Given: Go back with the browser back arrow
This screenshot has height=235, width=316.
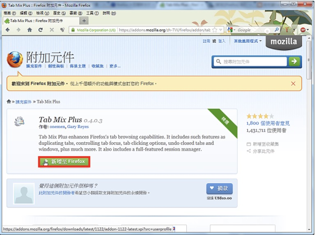Looking at the screenshot, I should 8,30.
